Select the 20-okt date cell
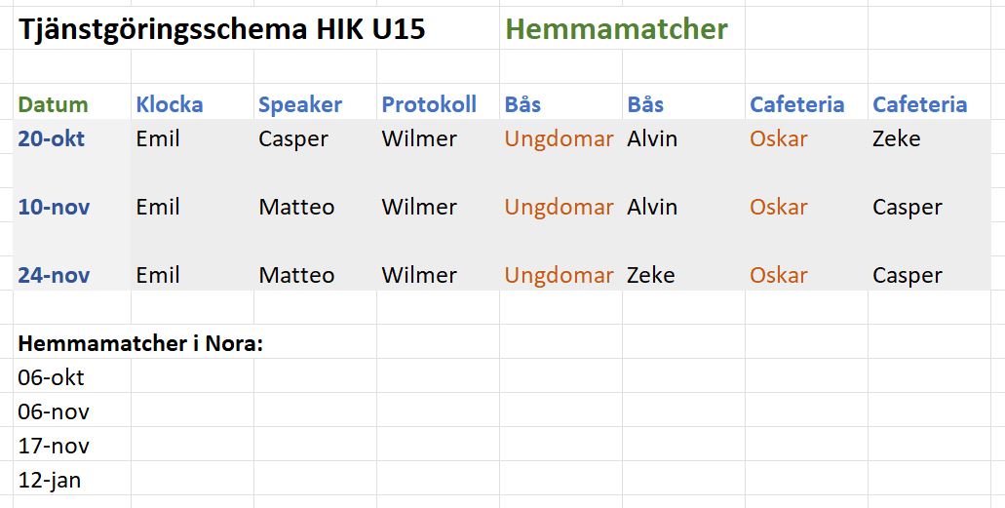The image size is (1005, 508). tap(52, 138)
